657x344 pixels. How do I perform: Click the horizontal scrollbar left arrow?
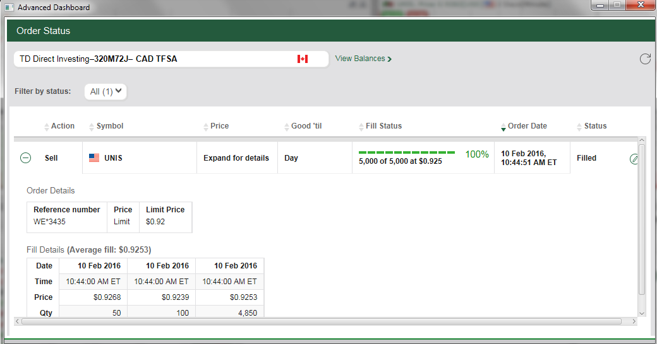point(17,321)
